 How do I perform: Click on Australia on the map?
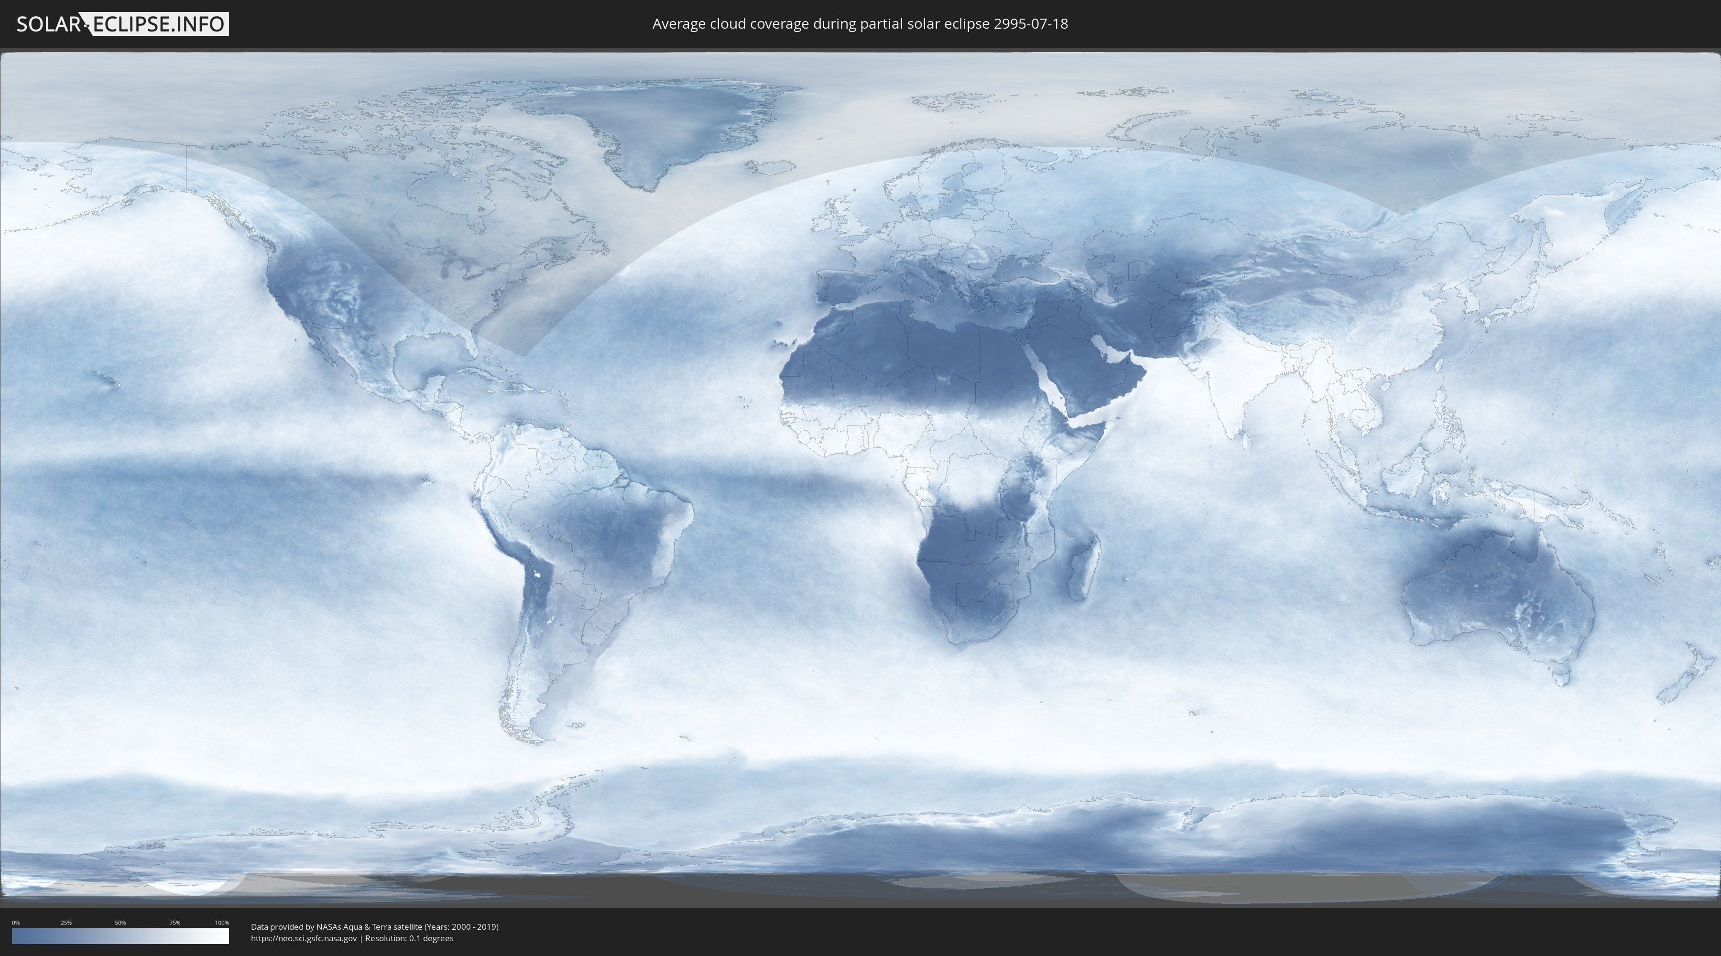tap(1496, 595)
